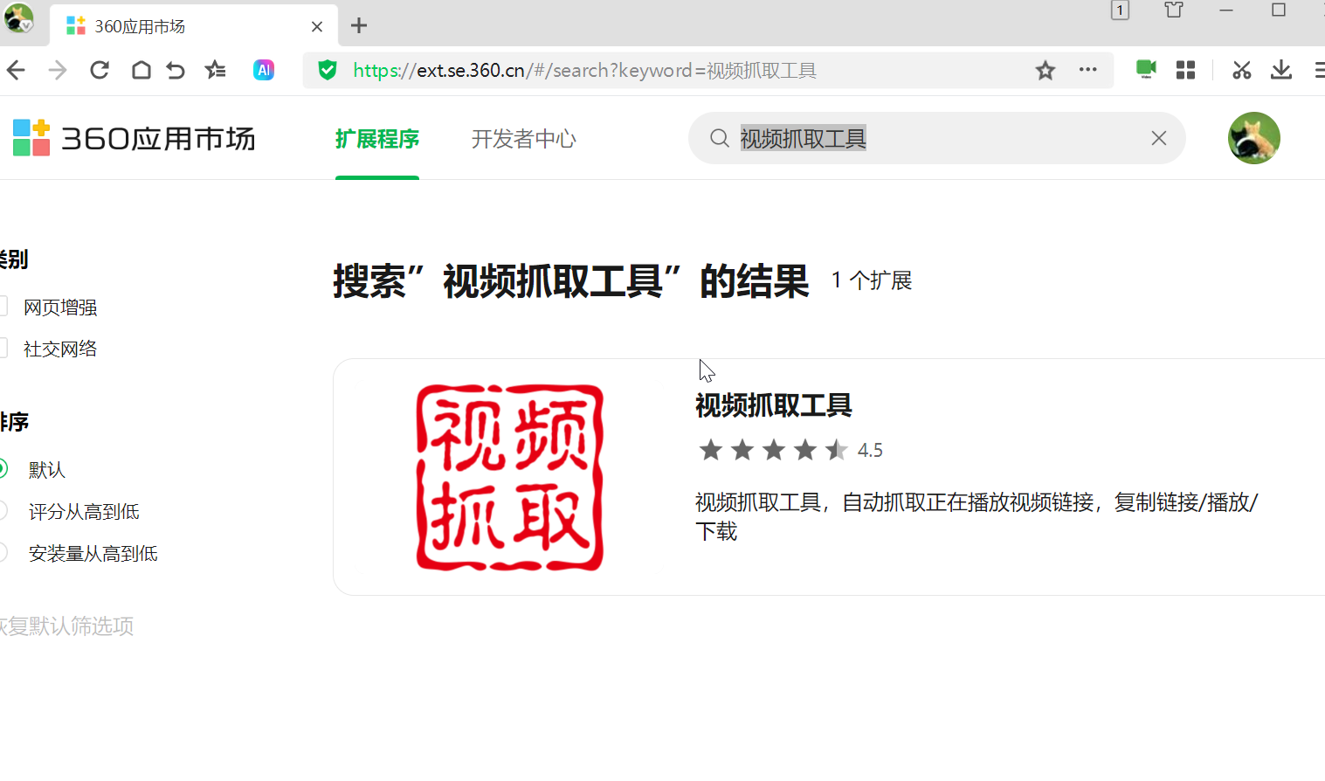Open the downloads icon
The height and width of the screenshot is (781, 1325).
(x=1281, y=70)
